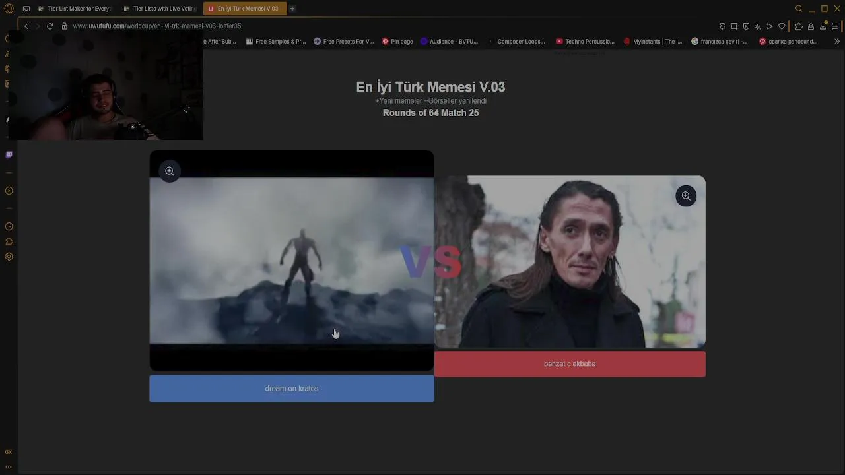Click the player arrow icon in address bar
The width and height of the screenshot is (845, 475).
click(x=770, y=26)
